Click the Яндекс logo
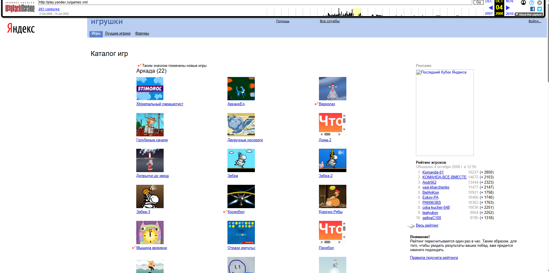This screenshot has width=549, height=273. [x=21, y=28]
